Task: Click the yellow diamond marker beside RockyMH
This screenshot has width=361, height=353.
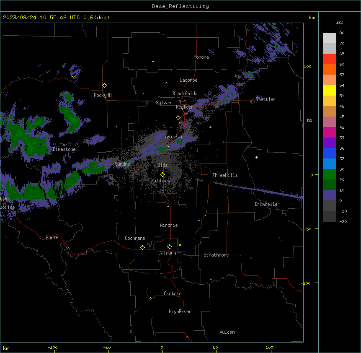Action: pyautogui.click(x=105, y=86)
